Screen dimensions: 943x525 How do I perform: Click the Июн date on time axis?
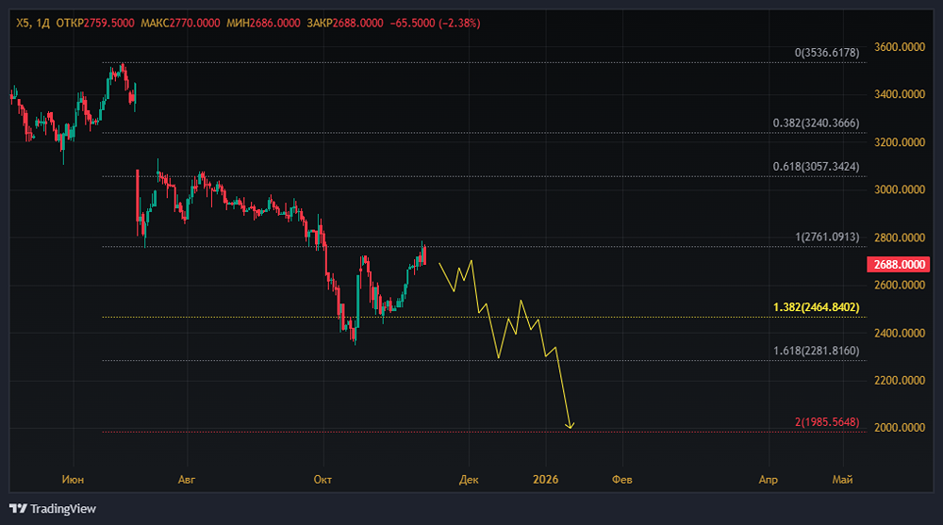[x=73, y=480]
